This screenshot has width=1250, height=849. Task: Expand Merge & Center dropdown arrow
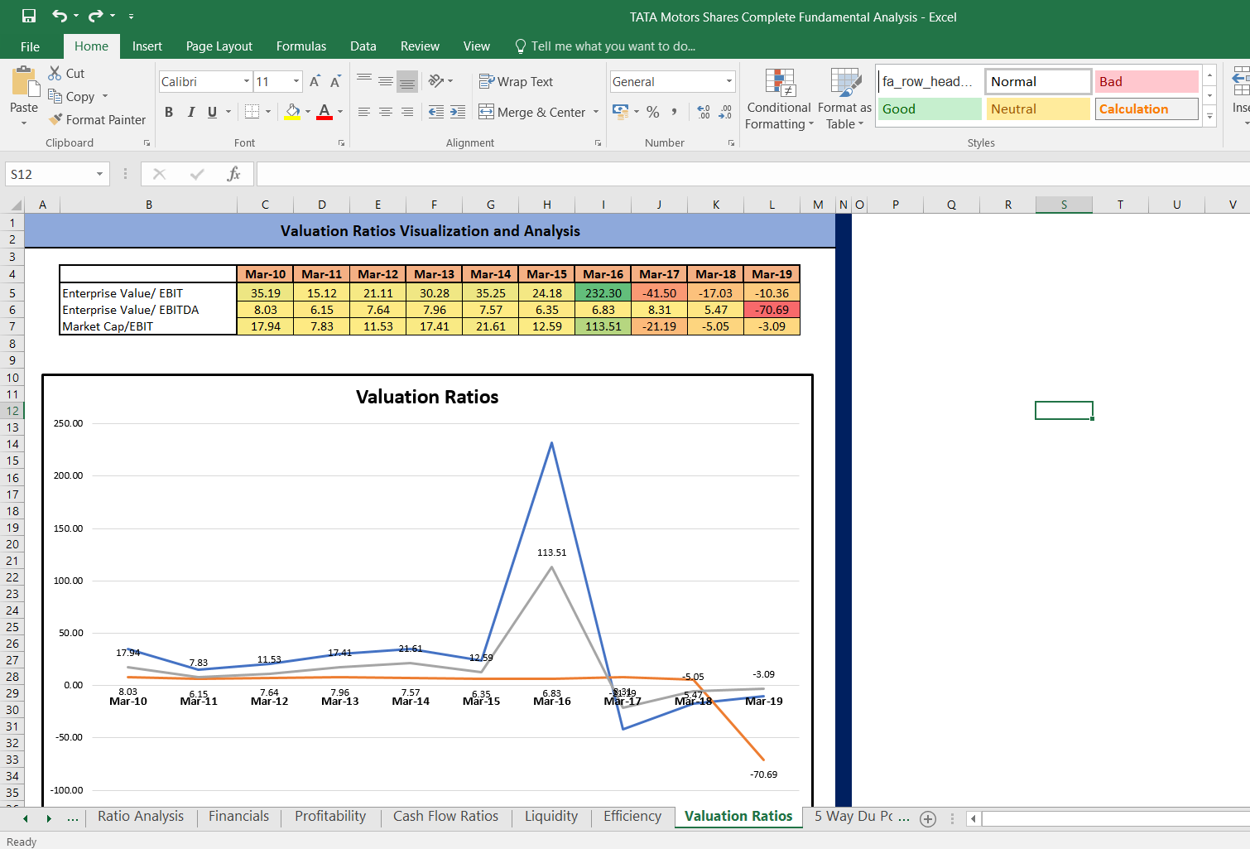click(x=596, y=112)
